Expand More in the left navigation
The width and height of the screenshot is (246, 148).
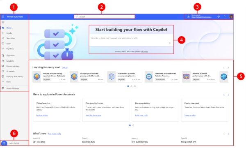coord(9,82)
